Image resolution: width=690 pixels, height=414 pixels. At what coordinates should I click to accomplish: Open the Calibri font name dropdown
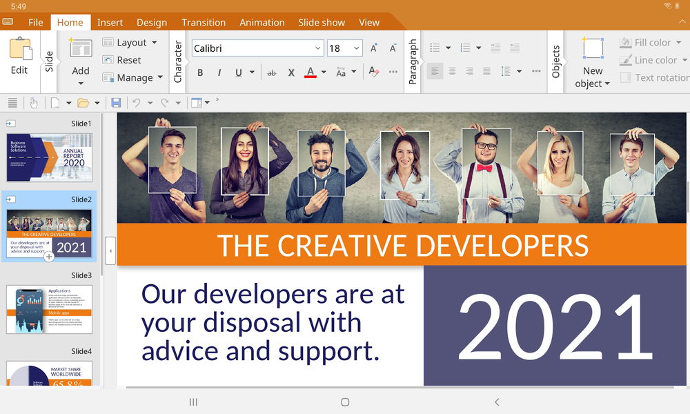point(317,48)
